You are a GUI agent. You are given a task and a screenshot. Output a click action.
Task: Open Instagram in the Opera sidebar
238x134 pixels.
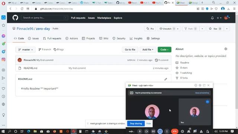click(x=3, y=60)
